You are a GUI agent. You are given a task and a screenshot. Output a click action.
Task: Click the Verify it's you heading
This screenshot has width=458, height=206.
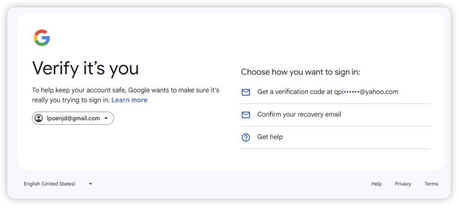click(85, 68)
